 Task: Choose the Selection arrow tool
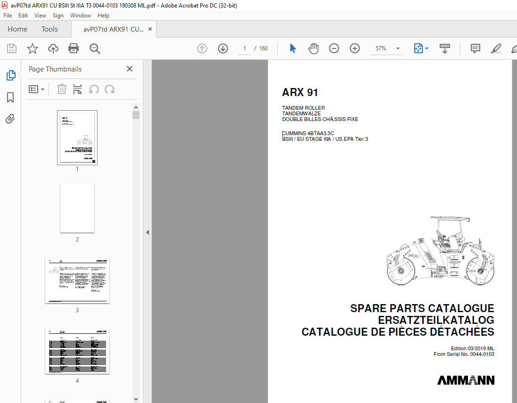[x=293, y=49]
